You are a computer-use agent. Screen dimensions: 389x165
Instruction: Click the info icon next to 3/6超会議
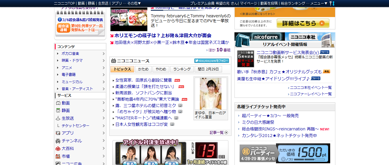click(60, 19)
